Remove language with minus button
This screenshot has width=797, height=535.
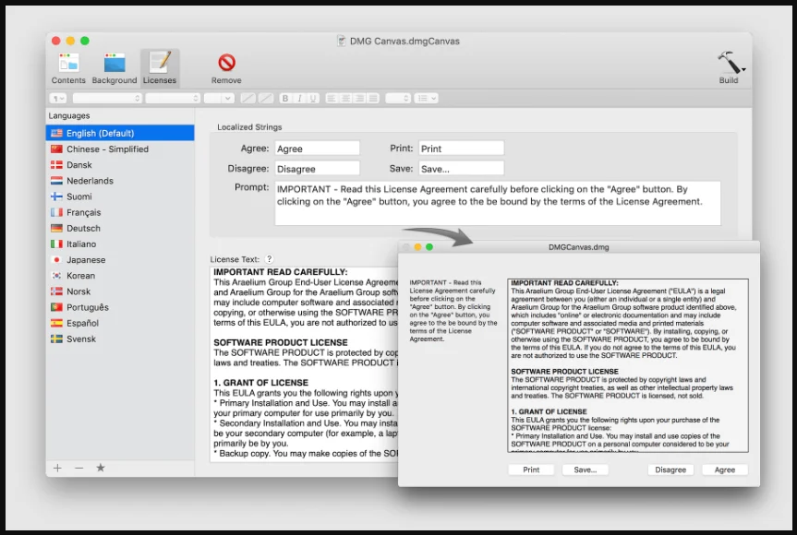78,468
